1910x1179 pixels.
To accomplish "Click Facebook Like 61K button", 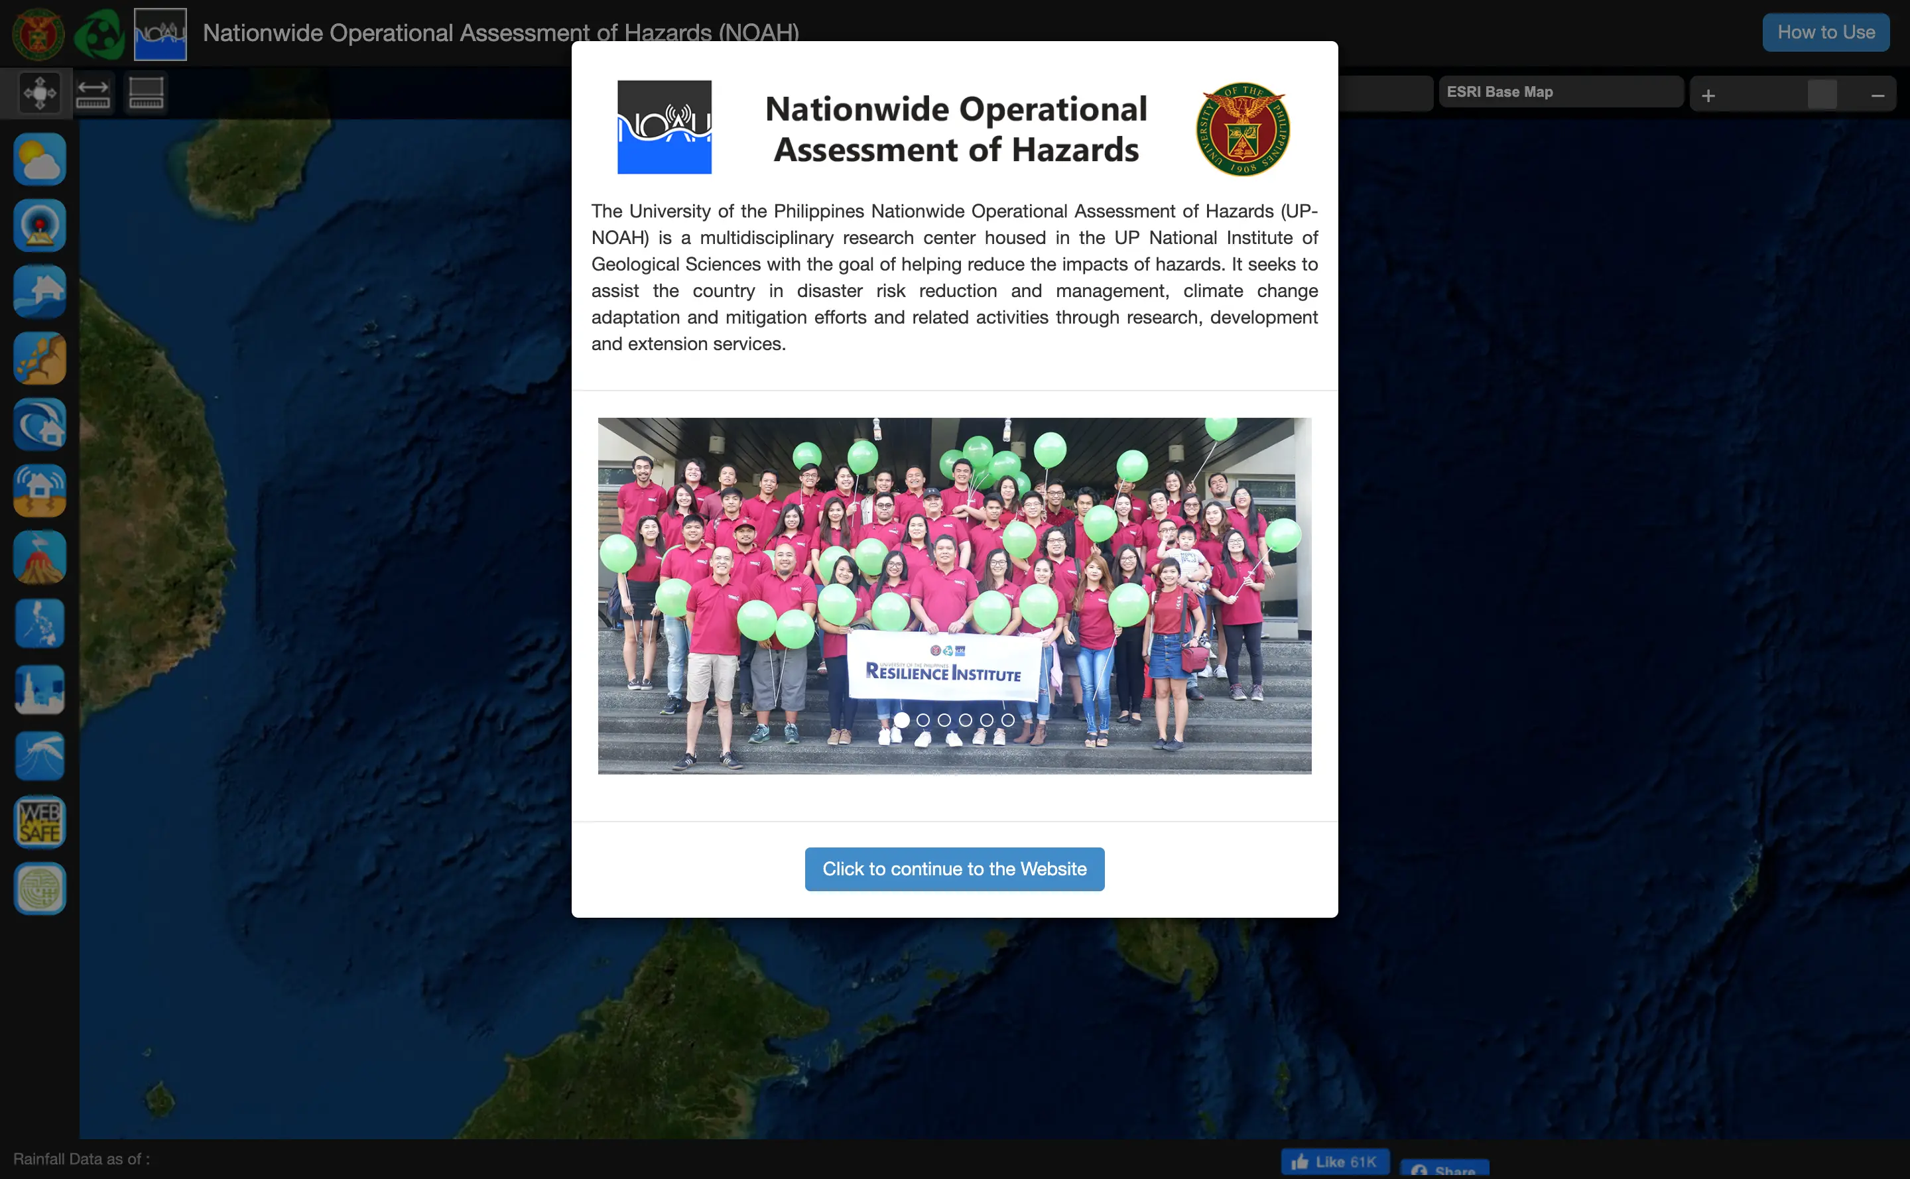I will tap(1335, 1162).
